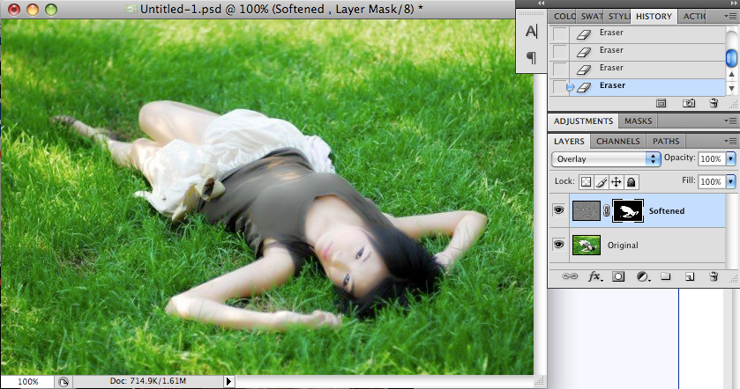The width and height of the screenshot is (740, 389).
Task: Open the Masks tab
Action: pos(638,121)
